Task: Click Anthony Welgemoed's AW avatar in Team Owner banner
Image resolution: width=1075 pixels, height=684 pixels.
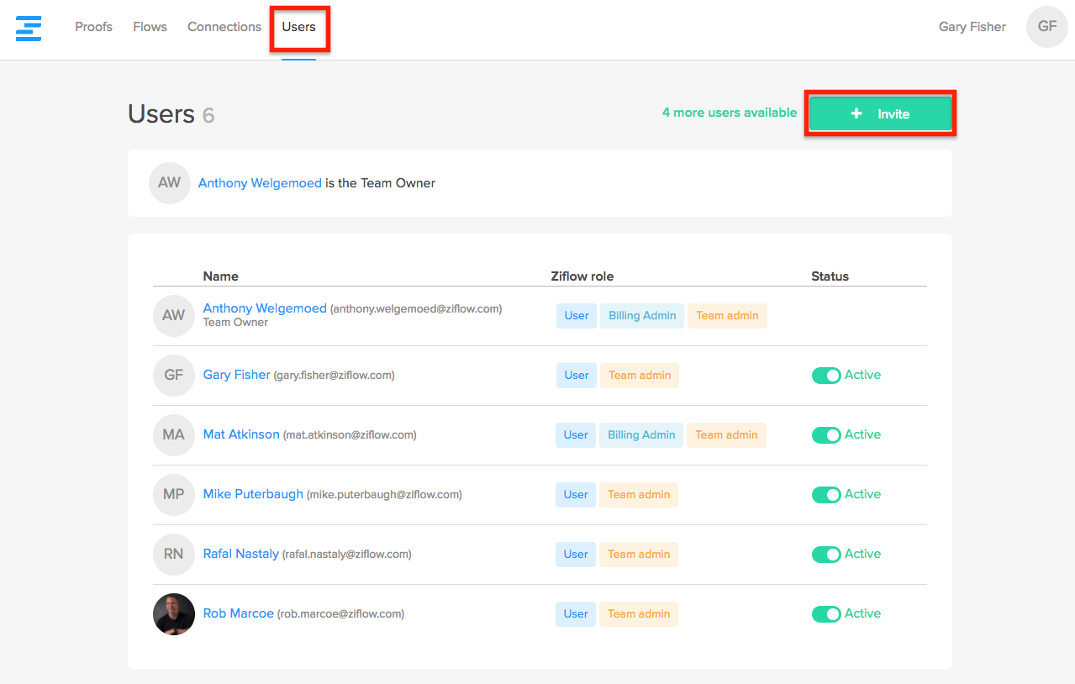Action: (x=169, y=183)
